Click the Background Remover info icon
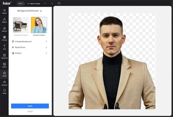The height and width of the screenshot is (117, 173). (41, 11)
